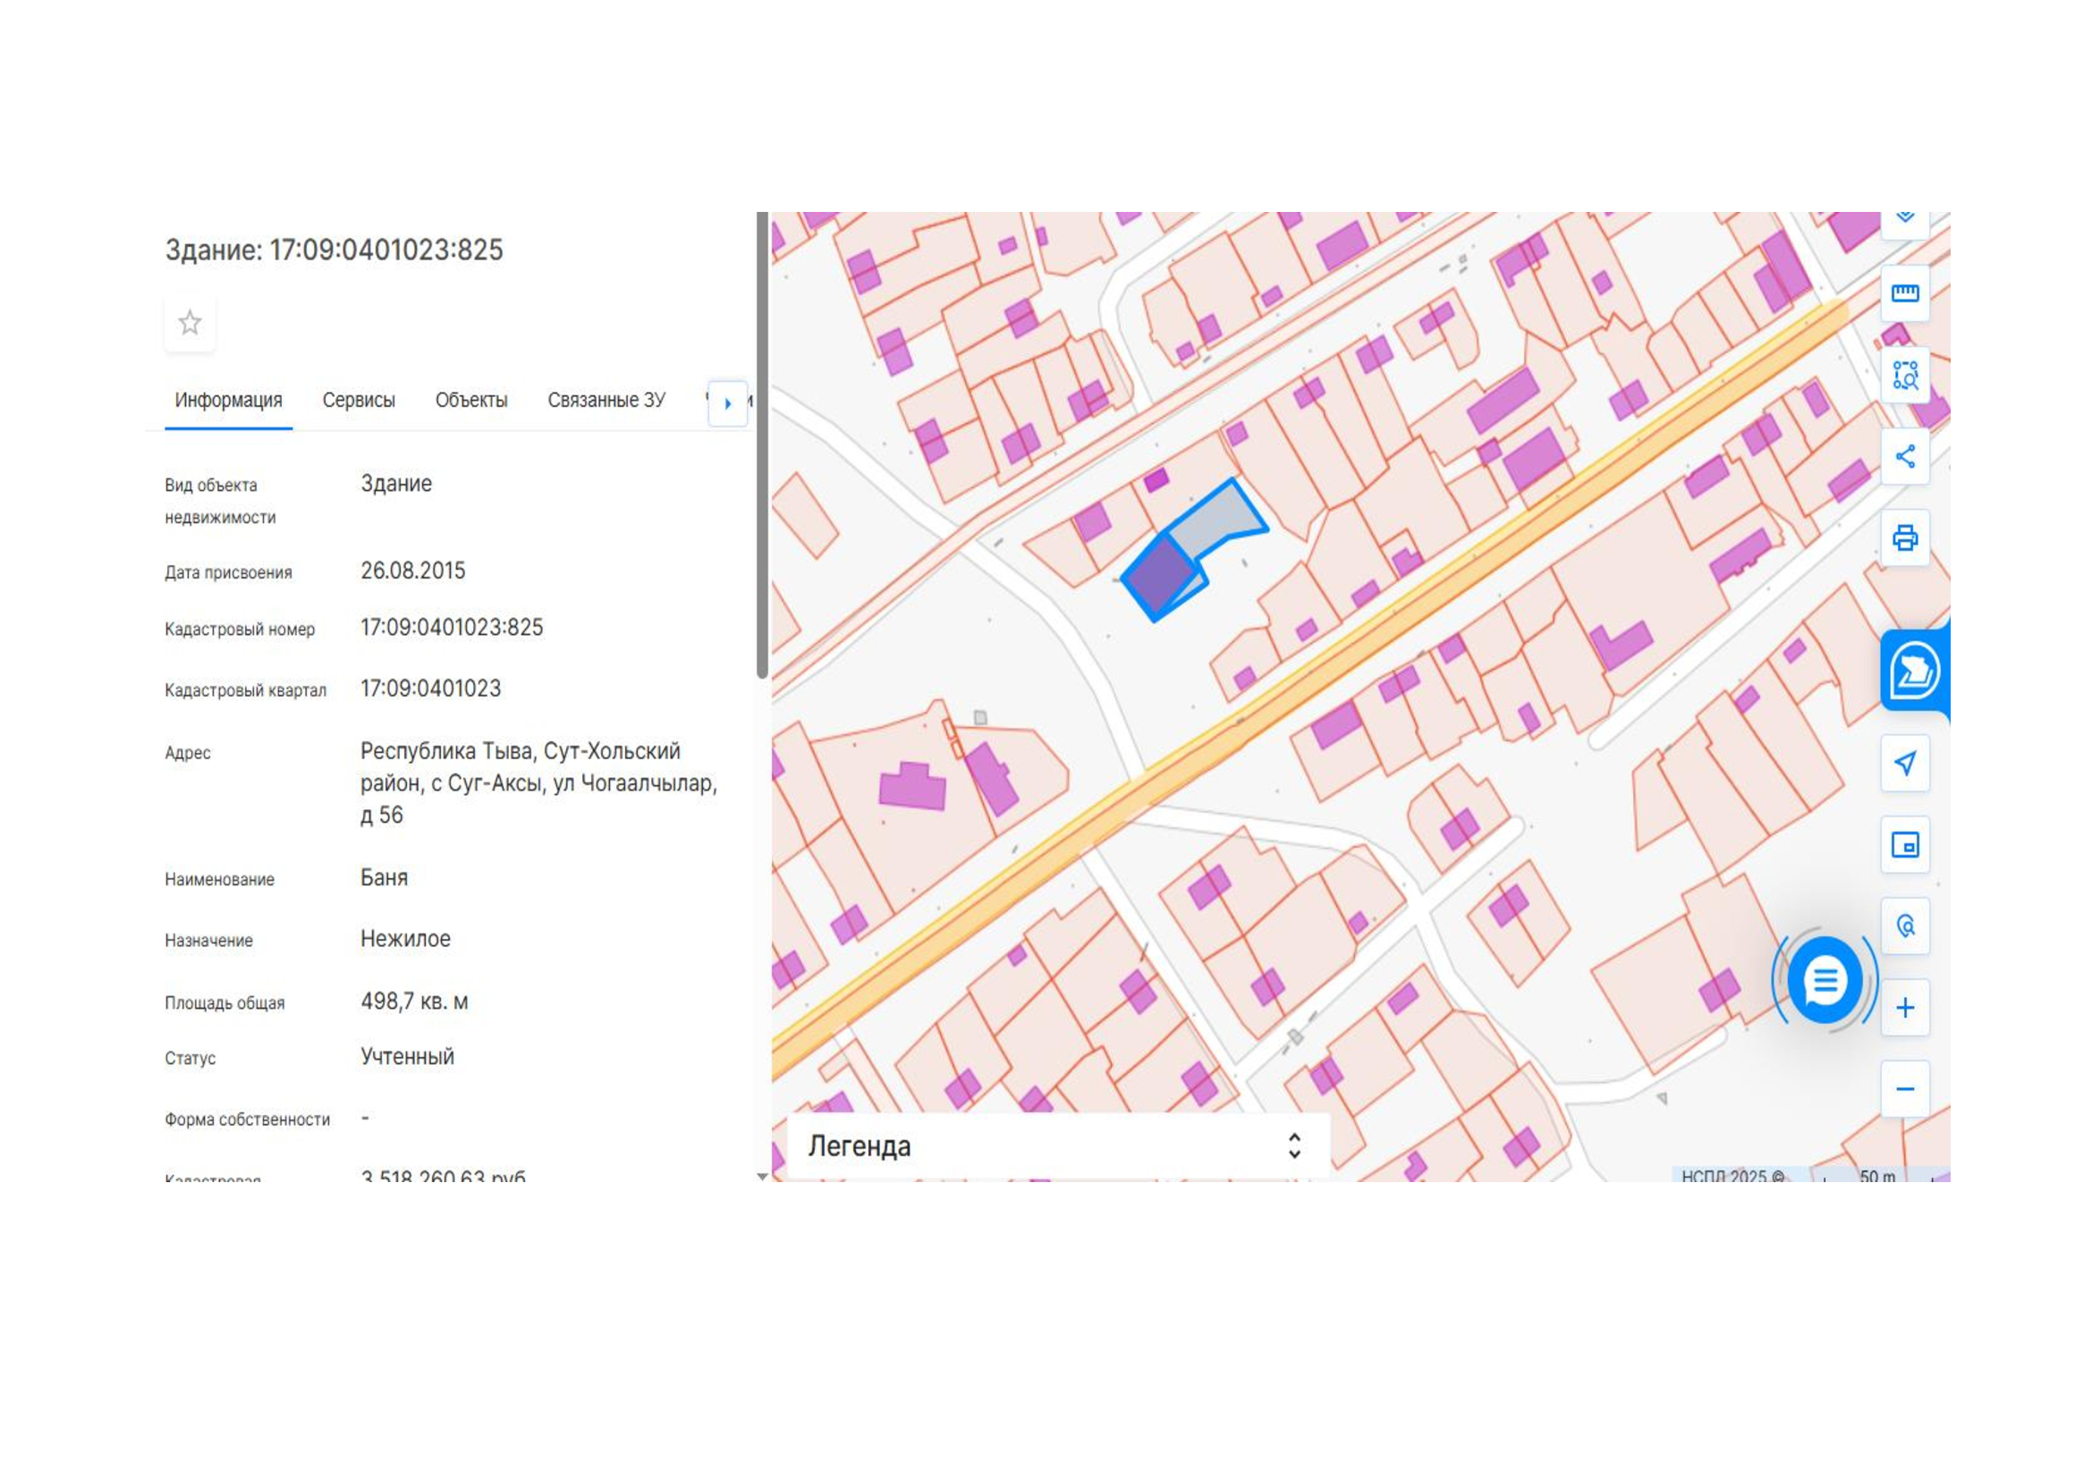Open the Связанные ЗУ tab
This screenshot has width=2092, height=1479.
(606, 400)
